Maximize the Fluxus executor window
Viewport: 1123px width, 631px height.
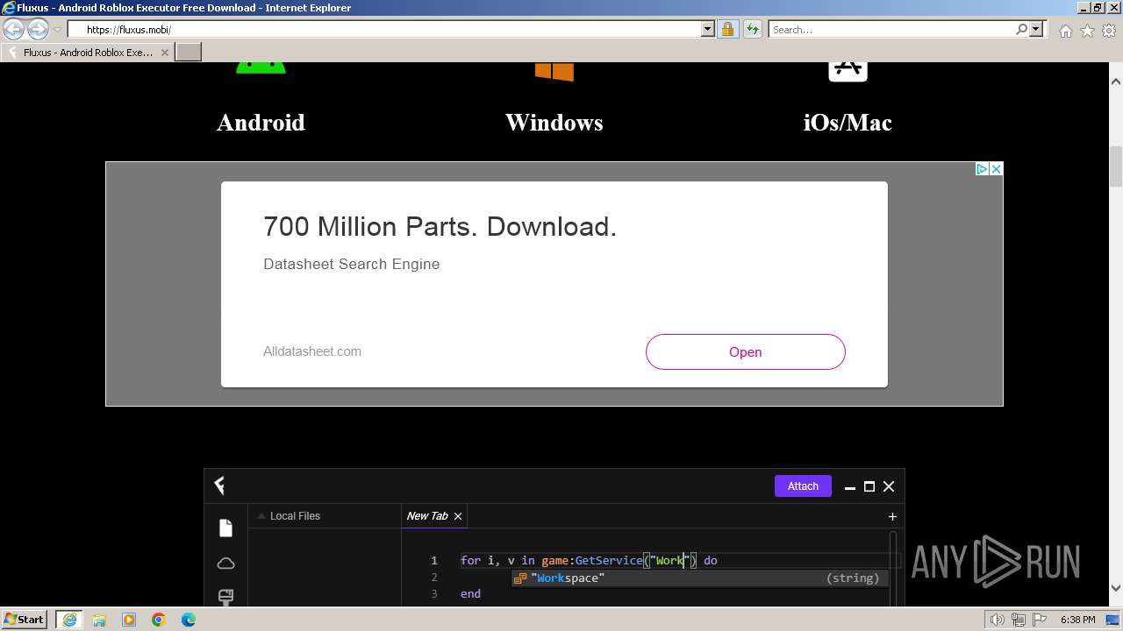(869, 486)
